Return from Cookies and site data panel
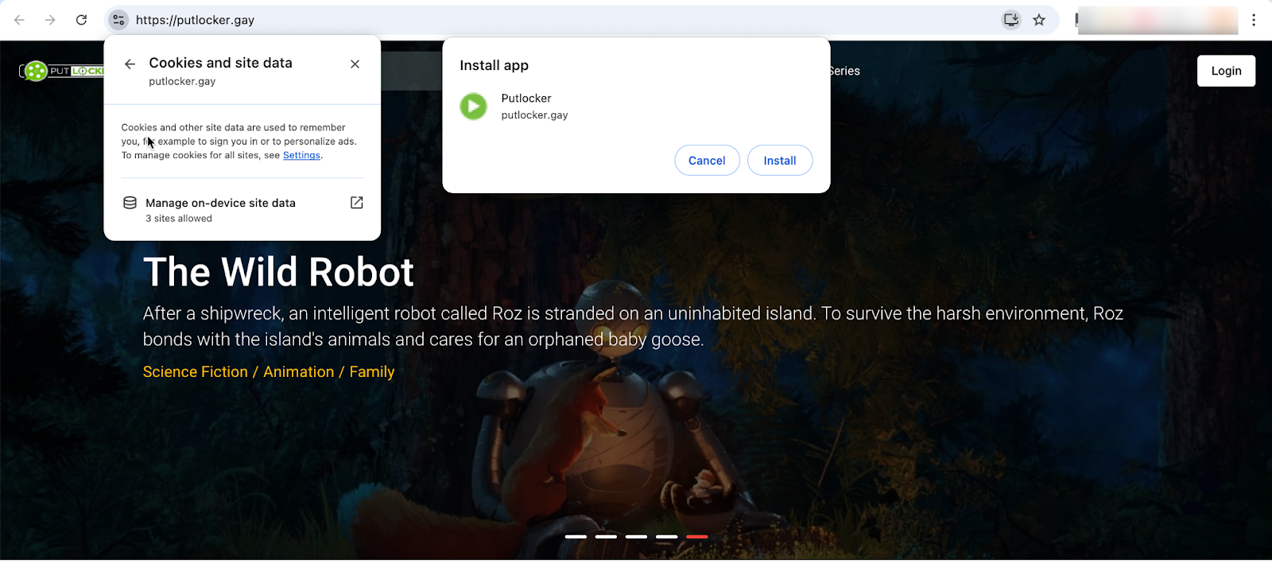The width and height of the screenshot is (1272, 567). click(x=130, y=64)
